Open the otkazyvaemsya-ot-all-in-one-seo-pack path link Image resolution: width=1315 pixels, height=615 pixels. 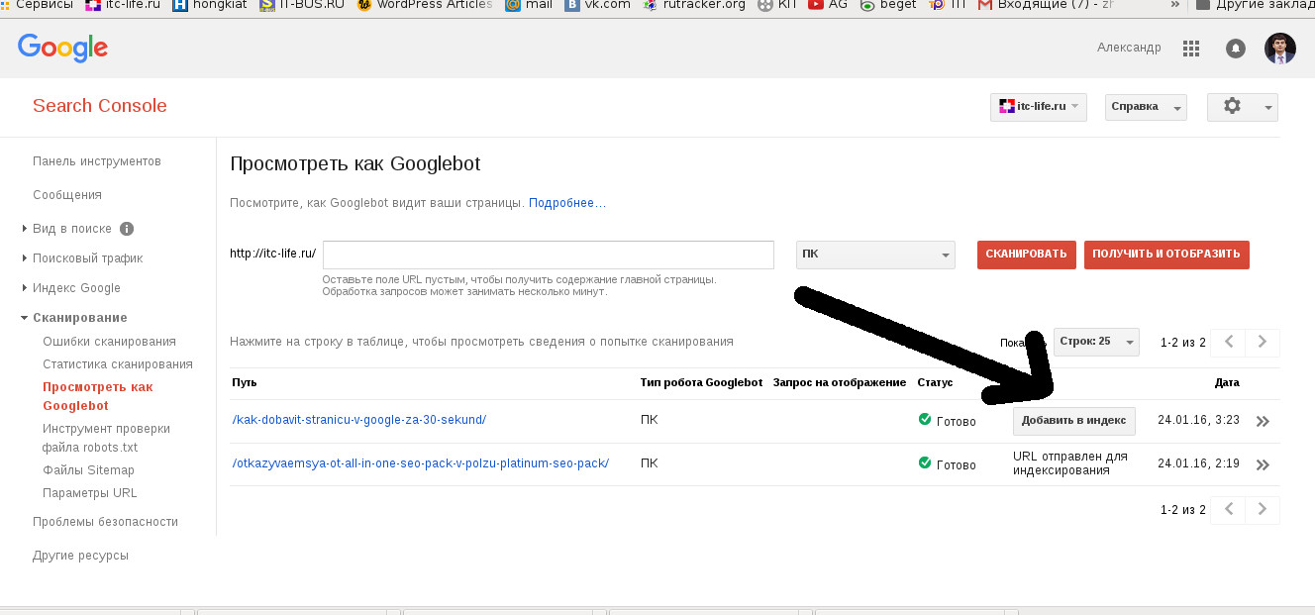[x=421, y=463]
